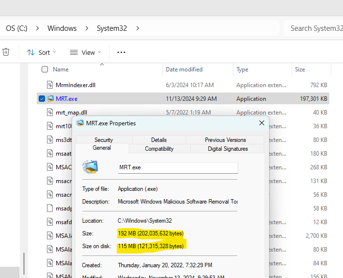Select the MrmIndexer.dll file name
The height and width of the screenshot is (278, 343).
pos(75,85)
